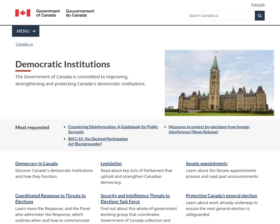This screenshot has width=280, height=224.
Task: Open Protecting Canada's general election link
Action: [221, 196]
